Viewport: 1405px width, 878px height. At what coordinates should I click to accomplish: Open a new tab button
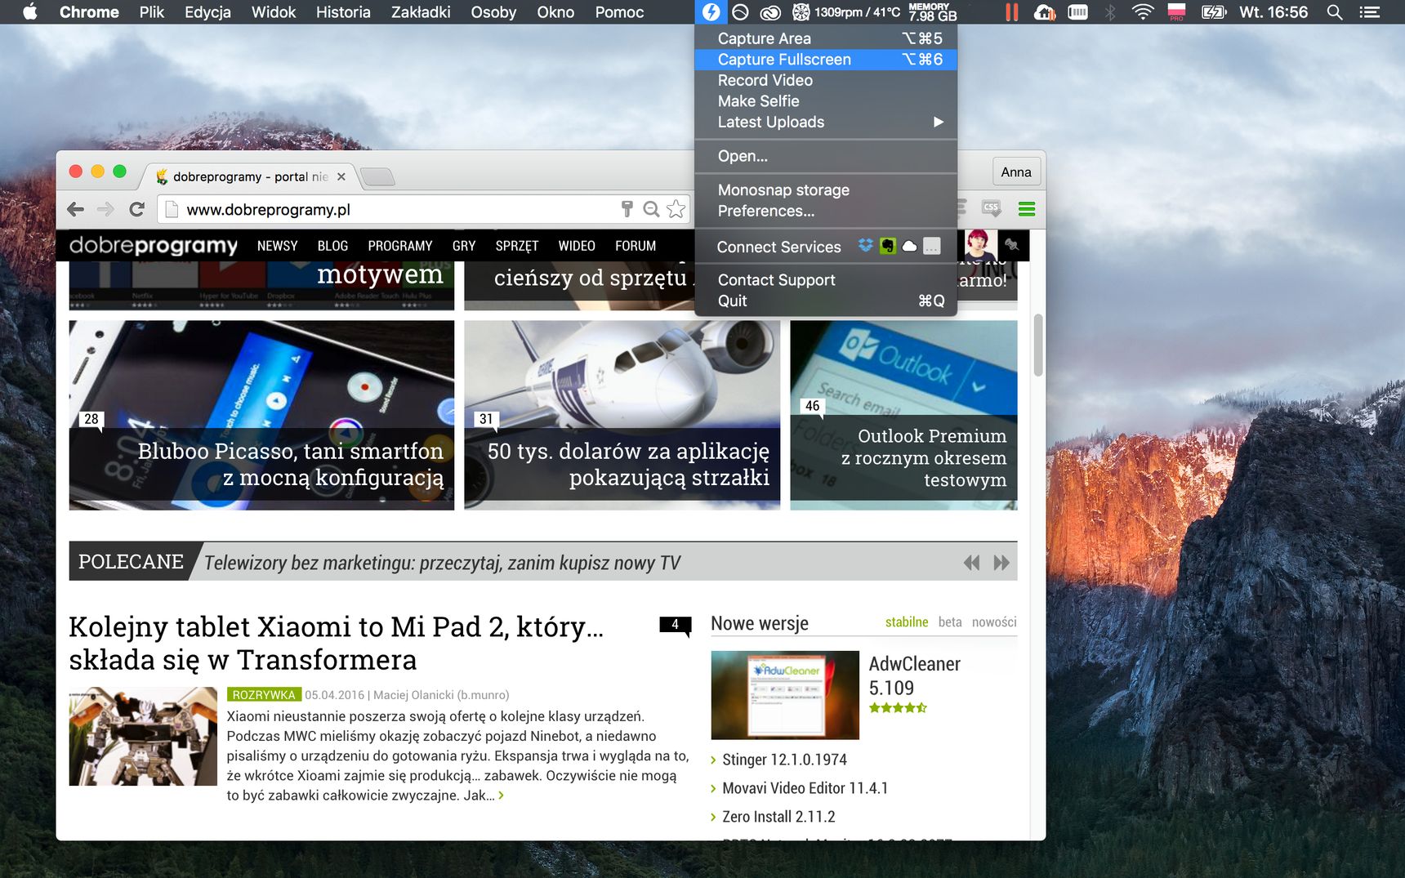377,176
